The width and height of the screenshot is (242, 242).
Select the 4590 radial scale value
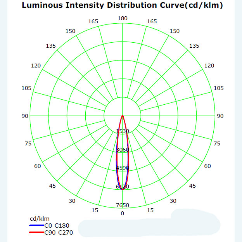tap(123, 168)
